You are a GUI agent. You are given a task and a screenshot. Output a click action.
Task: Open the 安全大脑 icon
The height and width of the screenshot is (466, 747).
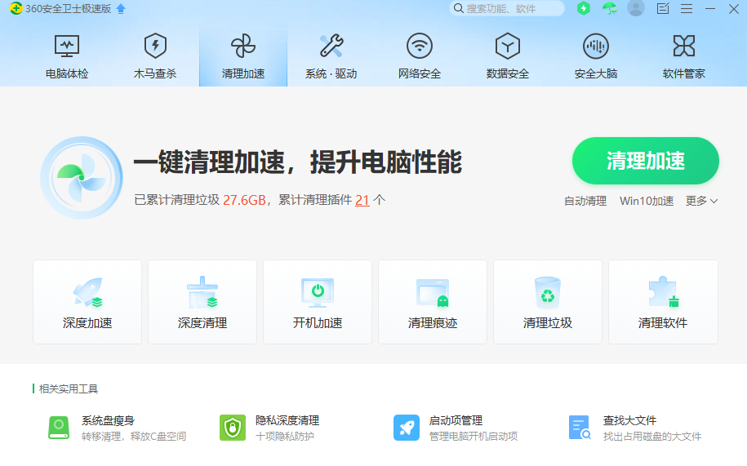coord(596,46)
